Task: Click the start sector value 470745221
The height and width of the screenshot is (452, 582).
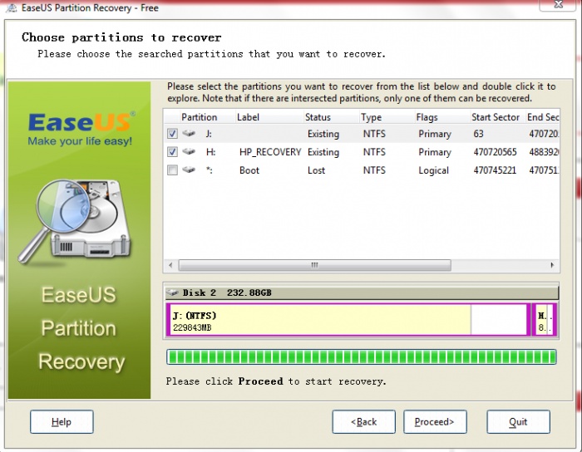Action: [495, 170]
